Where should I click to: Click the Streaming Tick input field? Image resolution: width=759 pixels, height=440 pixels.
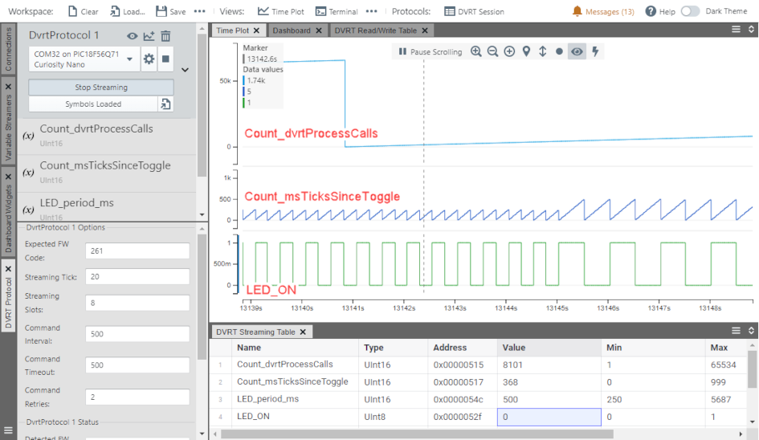137,276
